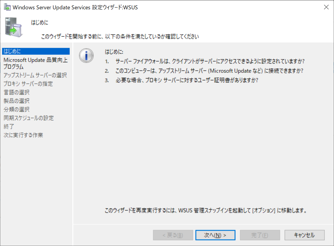Open Microsoft Update 品質向上プログラム step

pyautogui.click(x=35, y=63)
